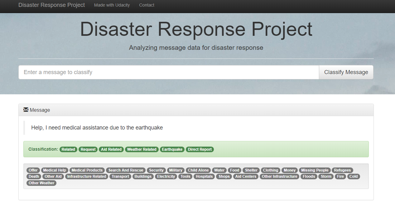Click the gray Money badge

coord(290,170)
